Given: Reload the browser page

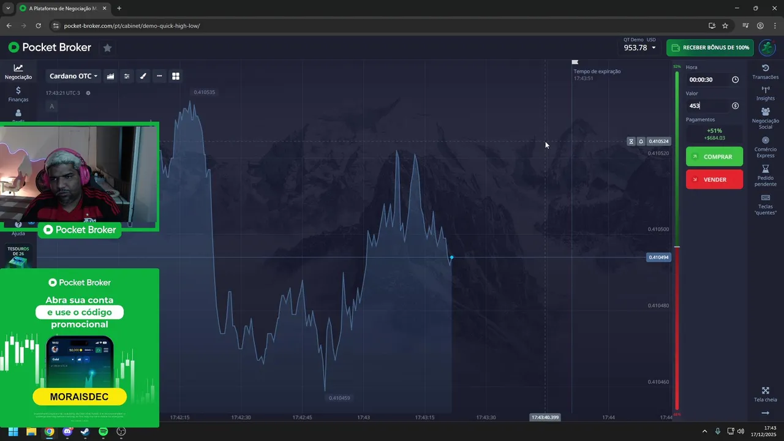Looking at the screenshot, I should tap(38, 26).
